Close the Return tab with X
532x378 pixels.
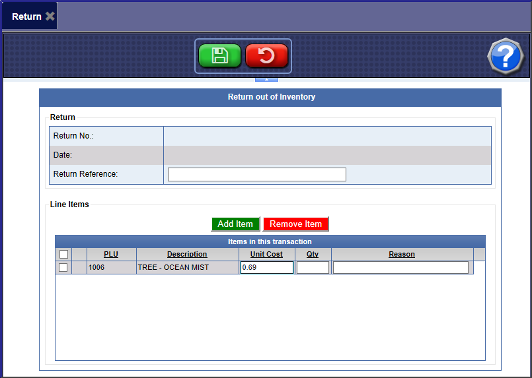pos(50,16)
